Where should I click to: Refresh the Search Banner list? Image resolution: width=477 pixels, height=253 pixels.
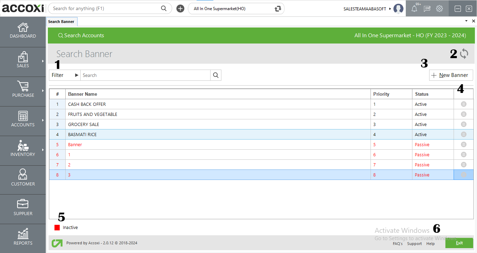click(464, 54)
